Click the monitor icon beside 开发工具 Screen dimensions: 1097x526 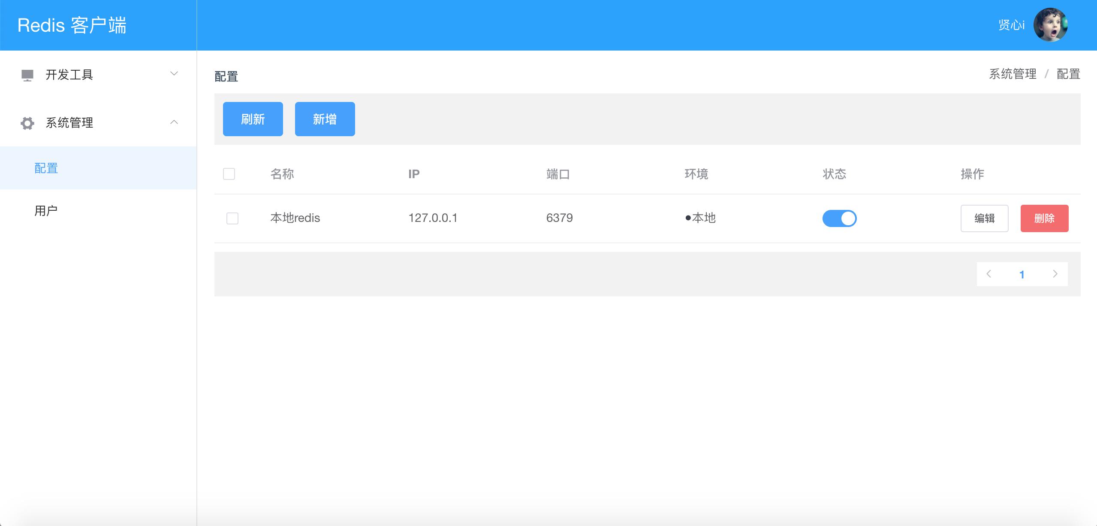point(27,75)
